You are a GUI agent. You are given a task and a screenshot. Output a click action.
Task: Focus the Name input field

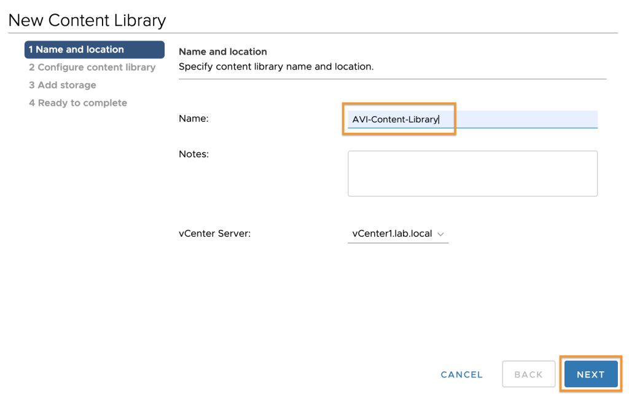[472, 120]
